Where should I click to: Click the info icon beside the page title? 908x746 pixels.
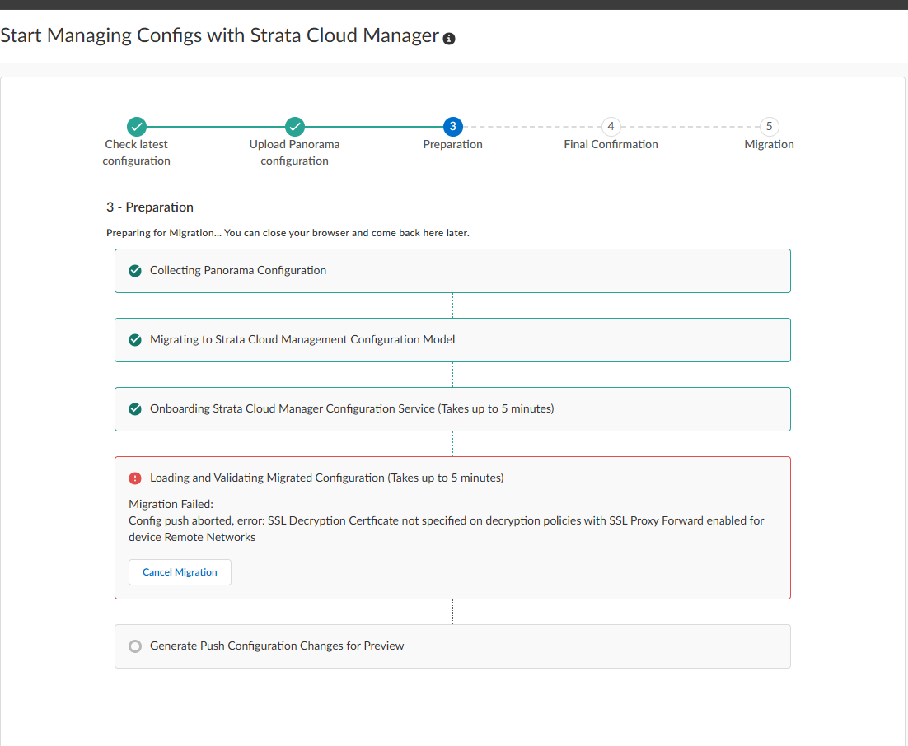pos(449,39)
